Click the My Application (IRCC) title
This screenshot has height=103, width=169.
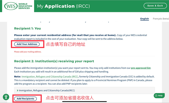pos(63,6)
